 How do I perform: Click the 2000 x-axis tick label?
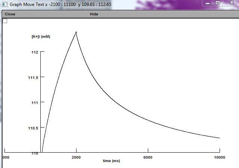(76, 157)
